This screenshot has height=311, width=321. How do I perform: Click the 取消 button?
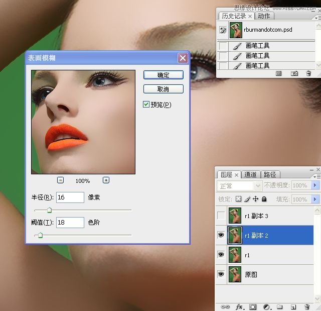pyautogui.click(x=164, y=89)
